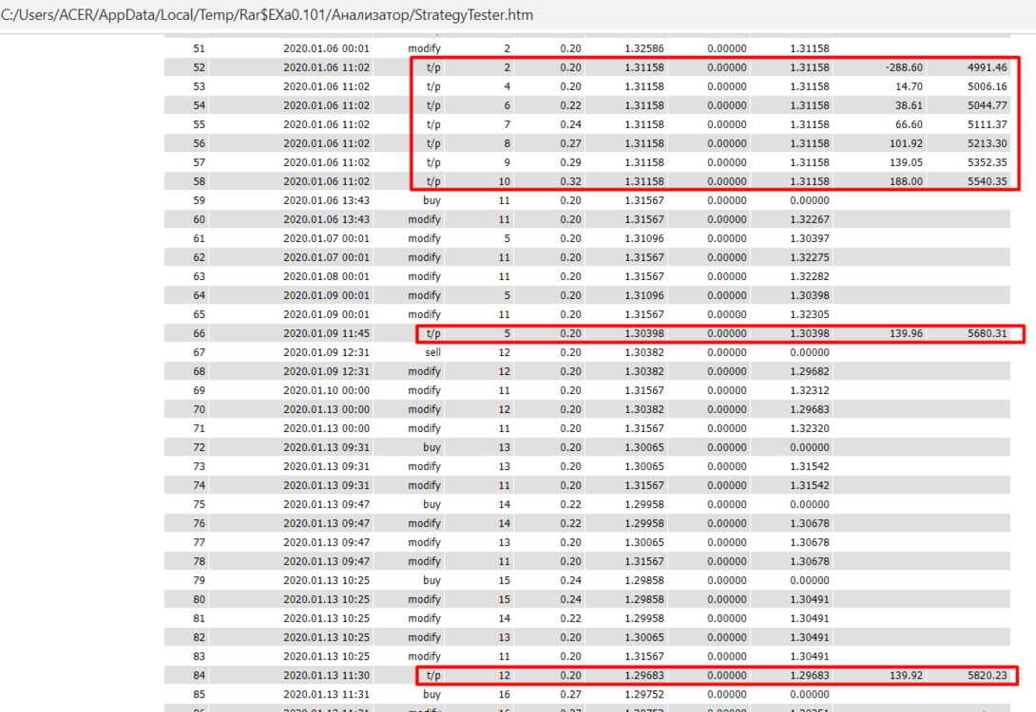Click row number 77
Viewport: 1036px width, 712px height.
[199, 542]
